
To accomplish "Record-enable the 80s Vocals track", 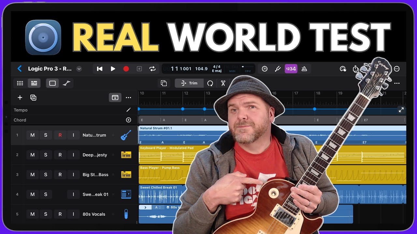I will pyautogui.click(x=60, y=214).
